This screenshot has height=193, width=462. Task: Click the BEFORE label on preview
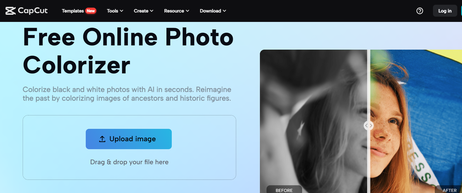pos(284,190)
